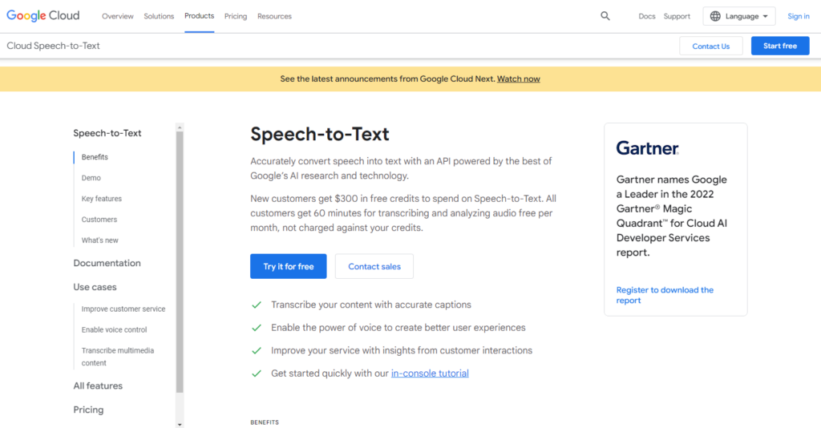The image size is (821, 428).
Task: Click the Start free button
Action: [780, 46]
